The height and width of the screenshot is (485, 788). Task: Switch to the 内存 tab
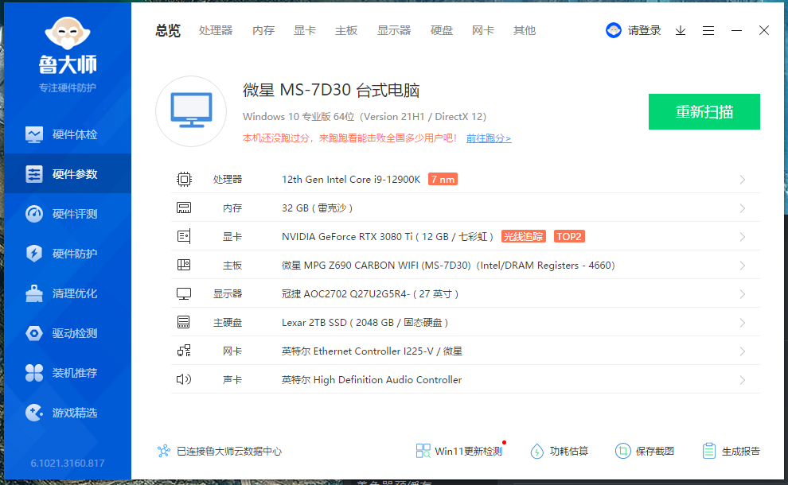click(x=263, y=30)
